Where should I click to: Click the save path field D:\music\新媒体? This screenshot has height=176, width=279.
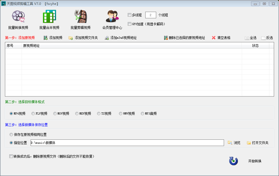(x=127, y=143)
